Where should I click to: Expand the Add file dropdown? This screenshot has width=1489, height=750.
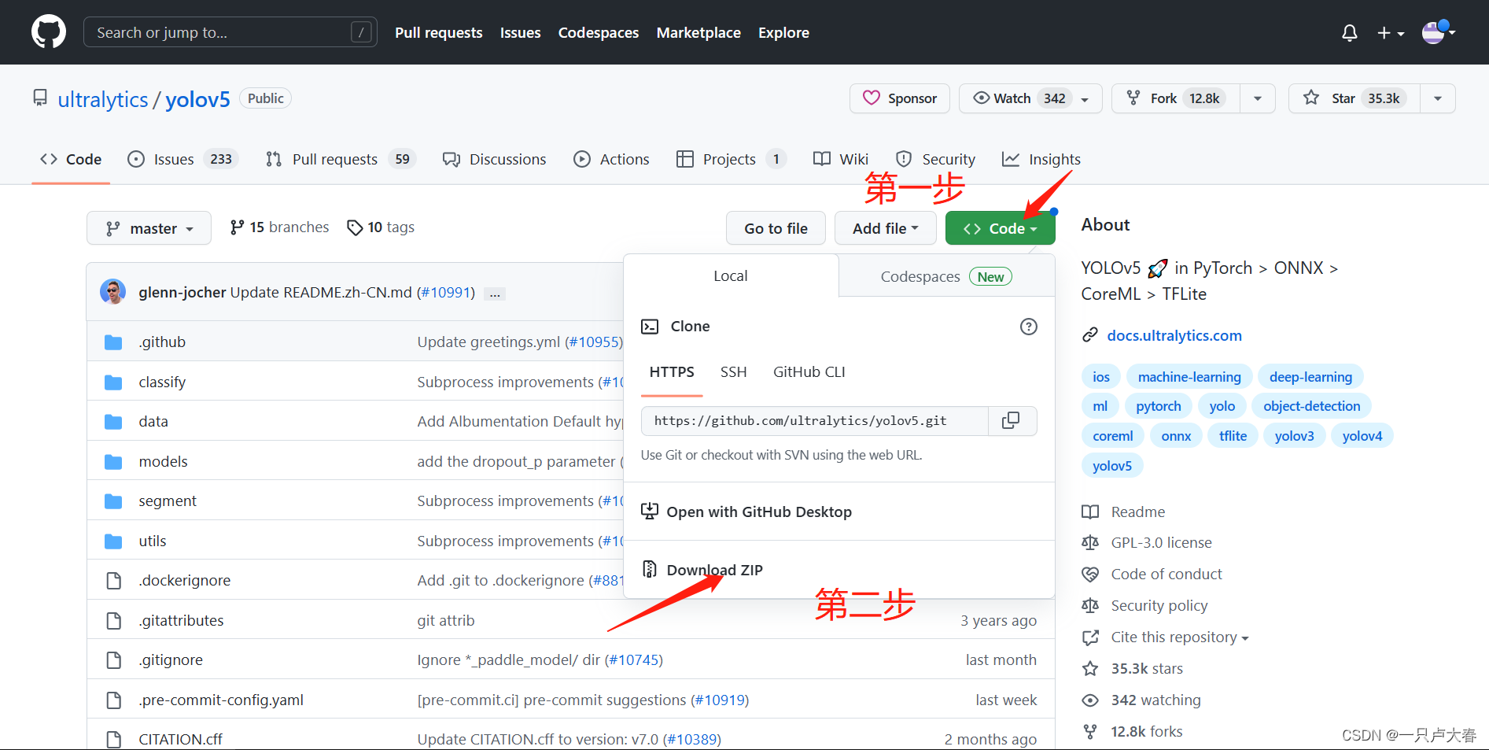pos(886,228)
